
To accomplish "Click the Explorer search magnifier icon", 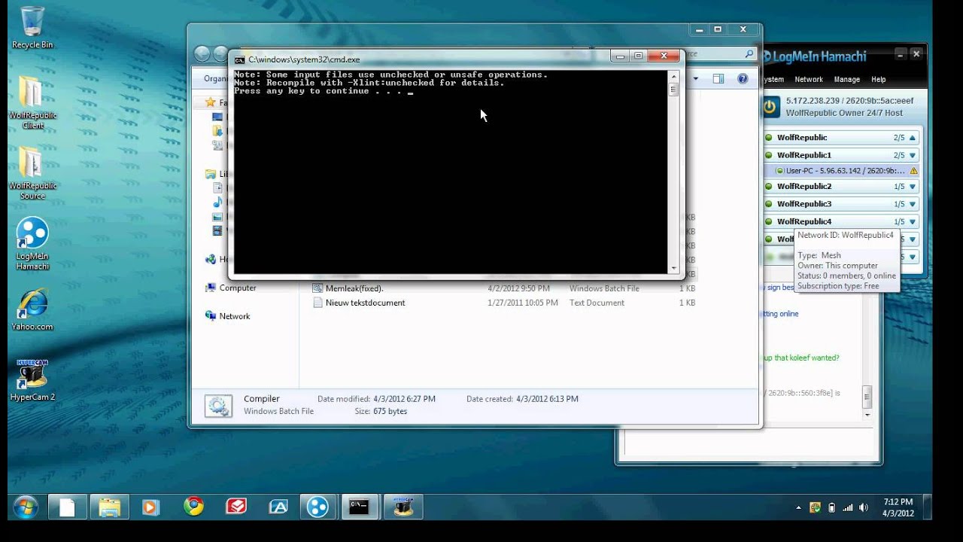I will [749, 54].
